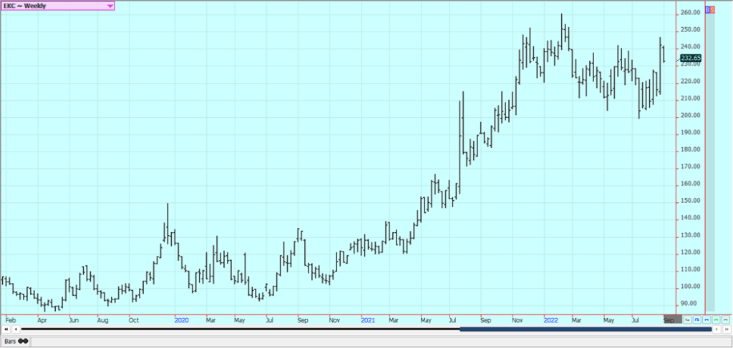Click the first Oct label on time axis
The image size is (733, 348).
coord(134,320)
